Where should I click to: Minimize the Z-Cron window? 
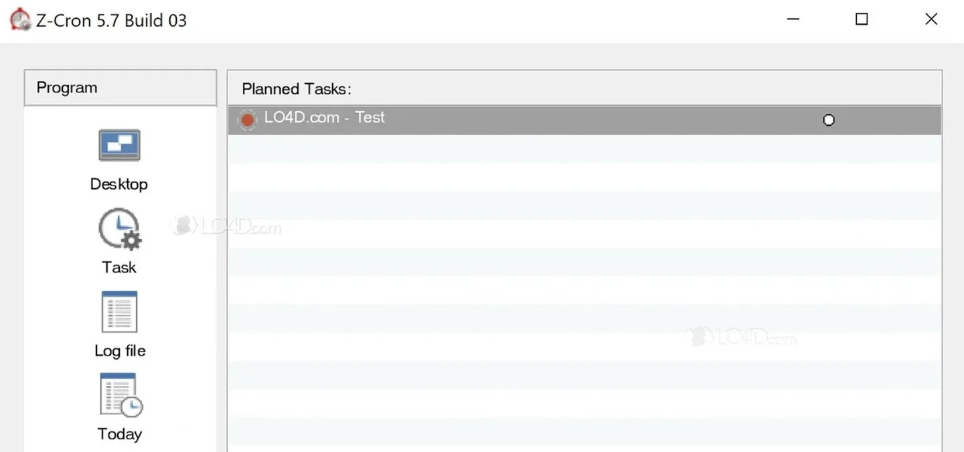(793, 19)
